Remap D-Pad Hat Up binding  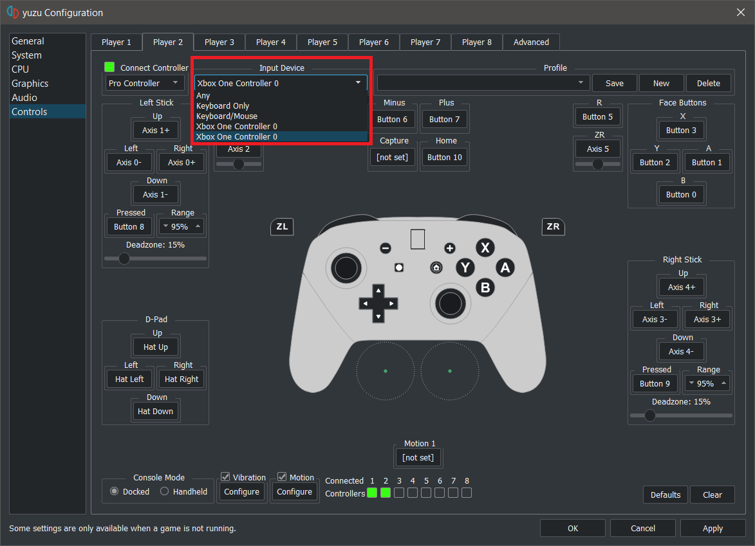click(x=156, y=347)
